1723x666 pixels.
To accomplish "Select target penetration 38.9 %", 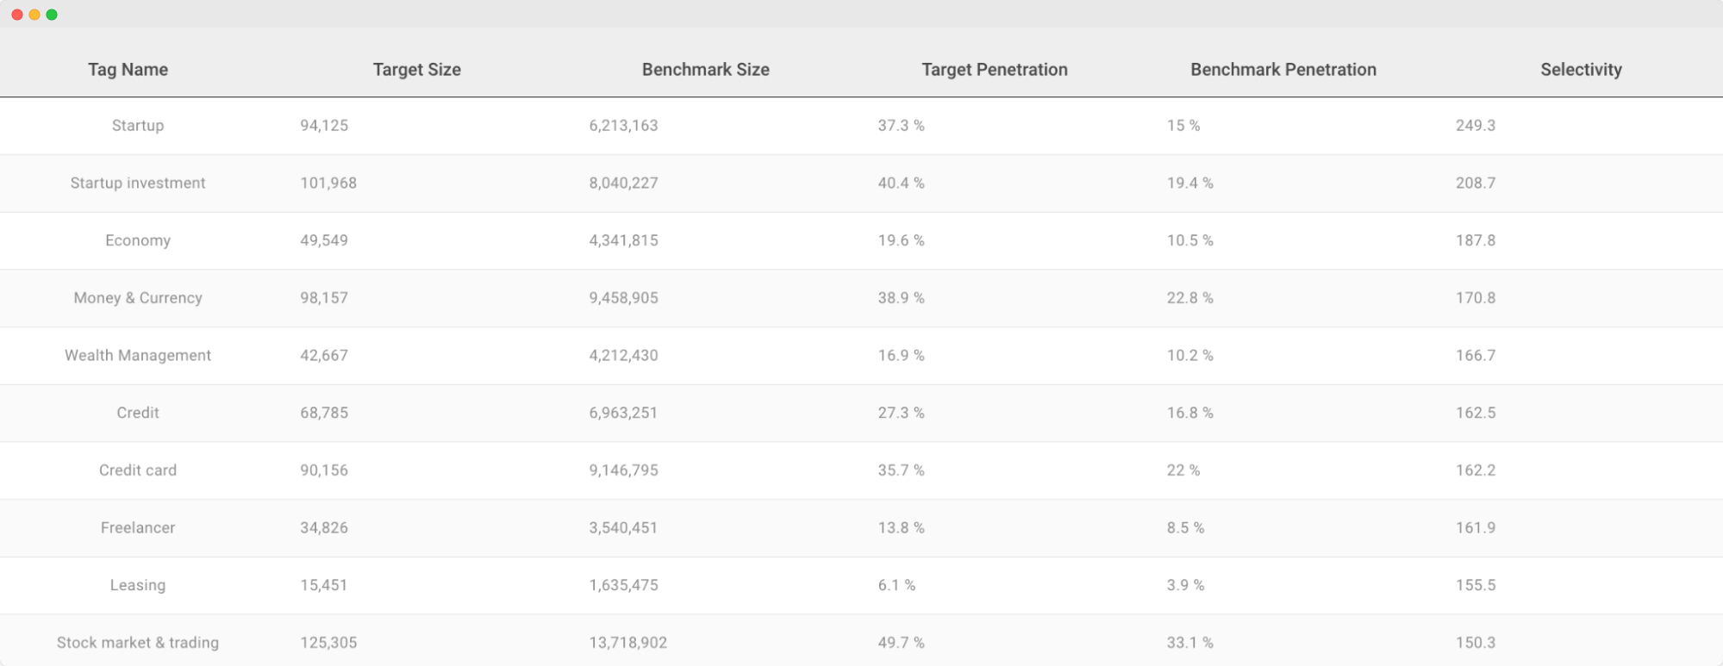I will (x=901, y=298).
